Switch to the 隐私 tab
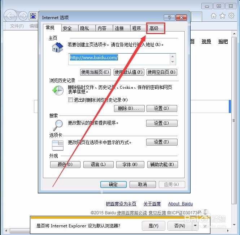 coord(87,28)
